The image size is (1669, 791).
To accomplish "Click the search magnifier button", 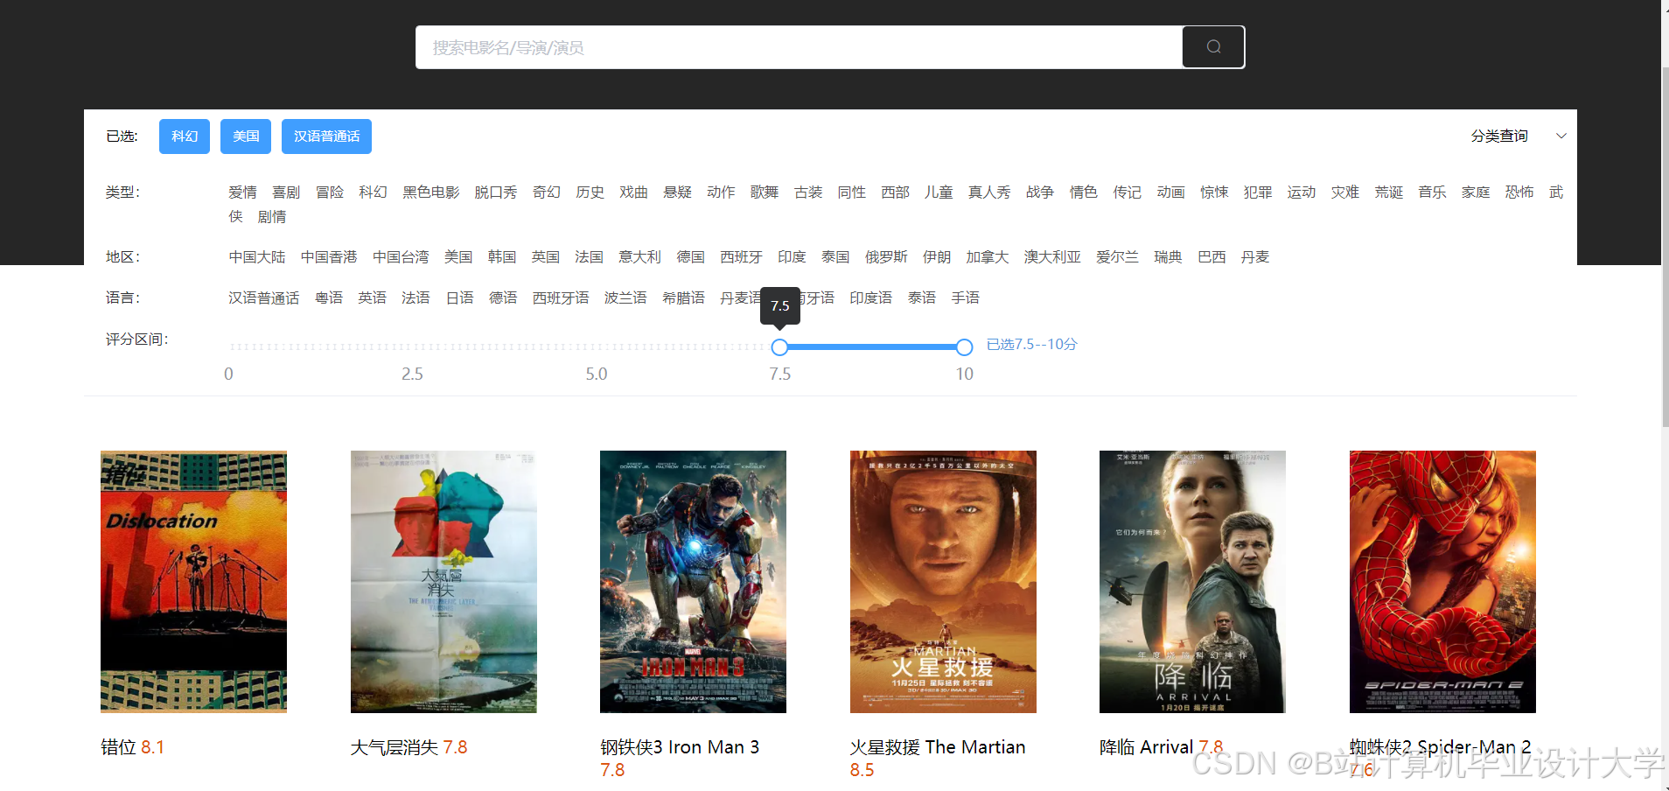I will pos(1213,47).
